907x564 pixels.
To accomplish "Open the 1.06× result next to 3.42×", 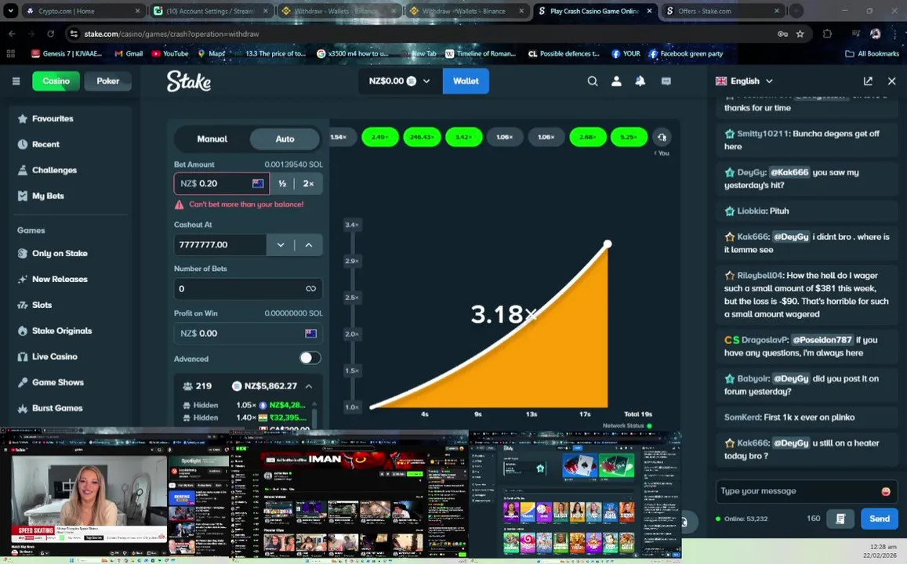I will [504, 137].
